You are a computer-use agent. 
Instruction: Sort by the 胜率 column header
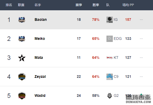(x=96, y=5)
